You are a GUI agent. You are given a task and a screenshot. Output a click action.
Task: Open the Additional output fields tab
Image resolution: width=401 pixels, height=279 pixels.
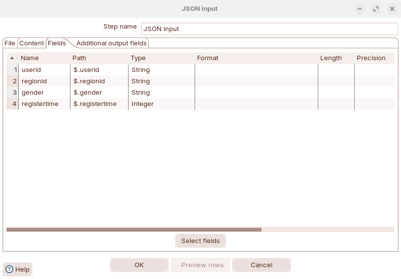point(111,43)
